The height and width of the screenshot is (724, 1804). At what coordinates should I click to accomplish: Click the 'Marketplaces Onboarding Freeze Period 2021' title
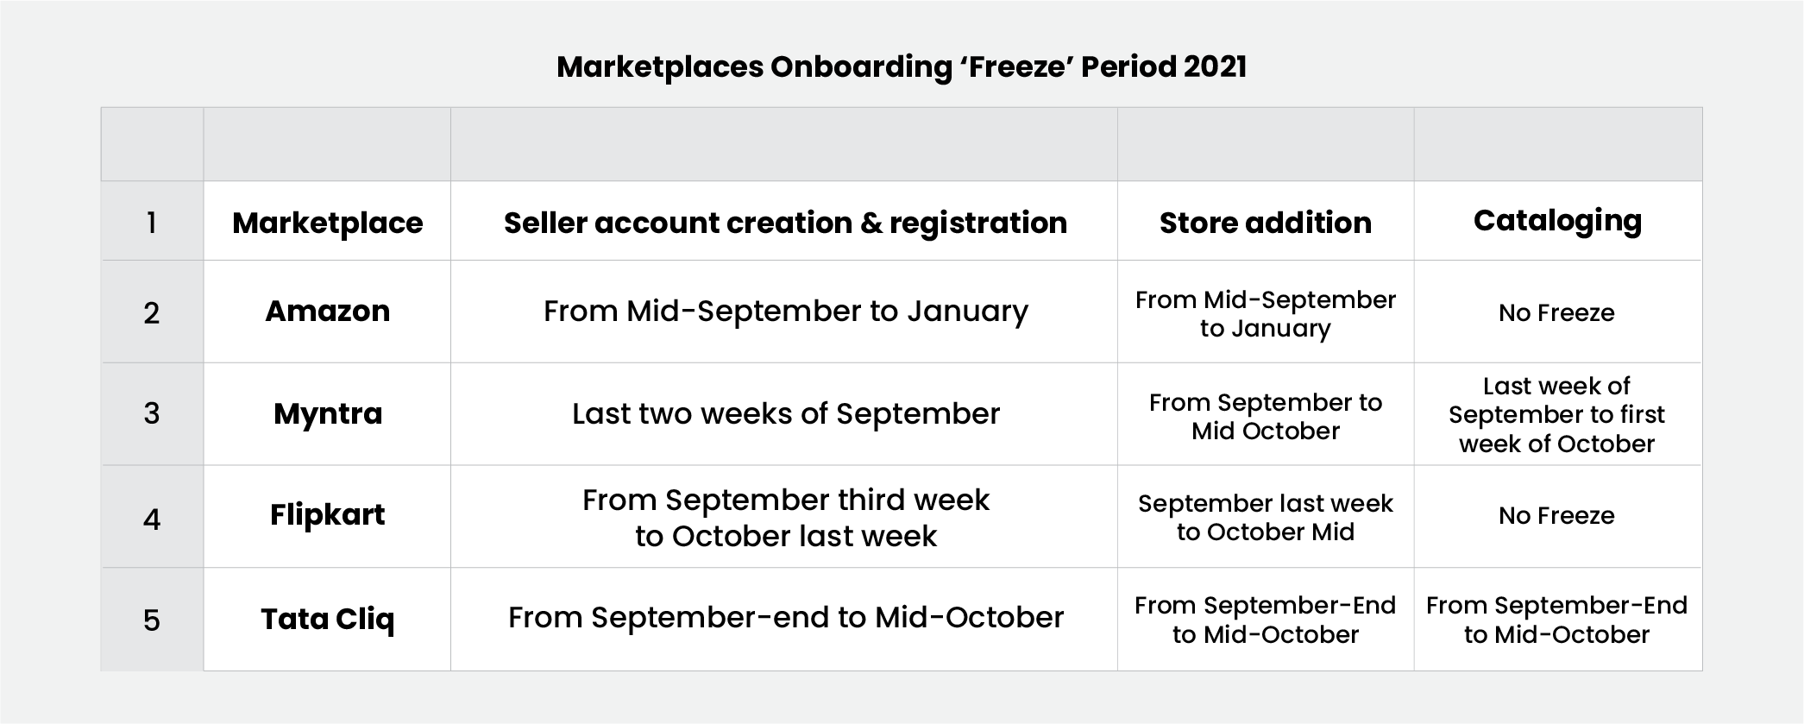[902, 66]
